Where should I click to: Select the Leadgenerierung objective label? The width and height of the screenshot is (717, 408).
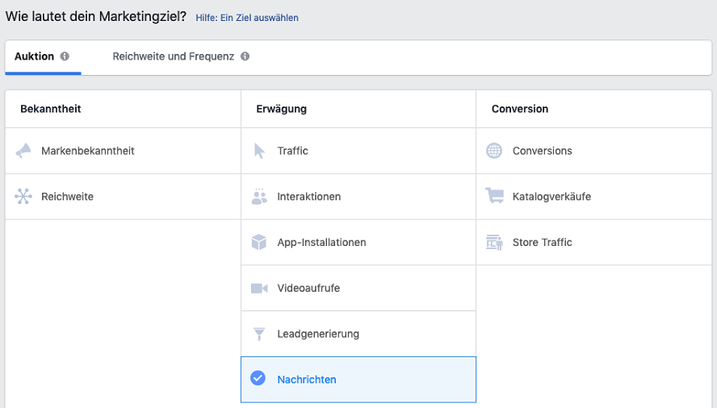coord(318,334)
